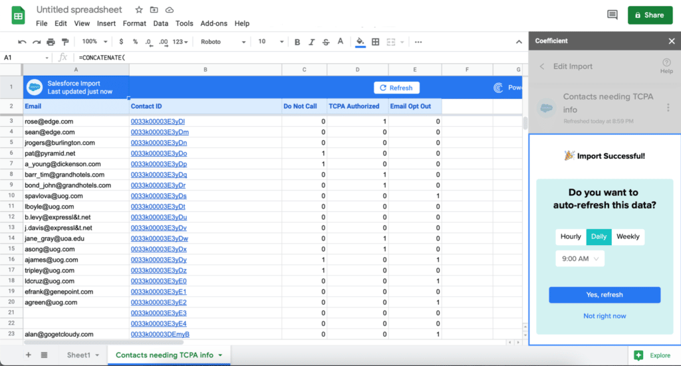Toggle strikethrough formatting

click(x=326, y=42)
